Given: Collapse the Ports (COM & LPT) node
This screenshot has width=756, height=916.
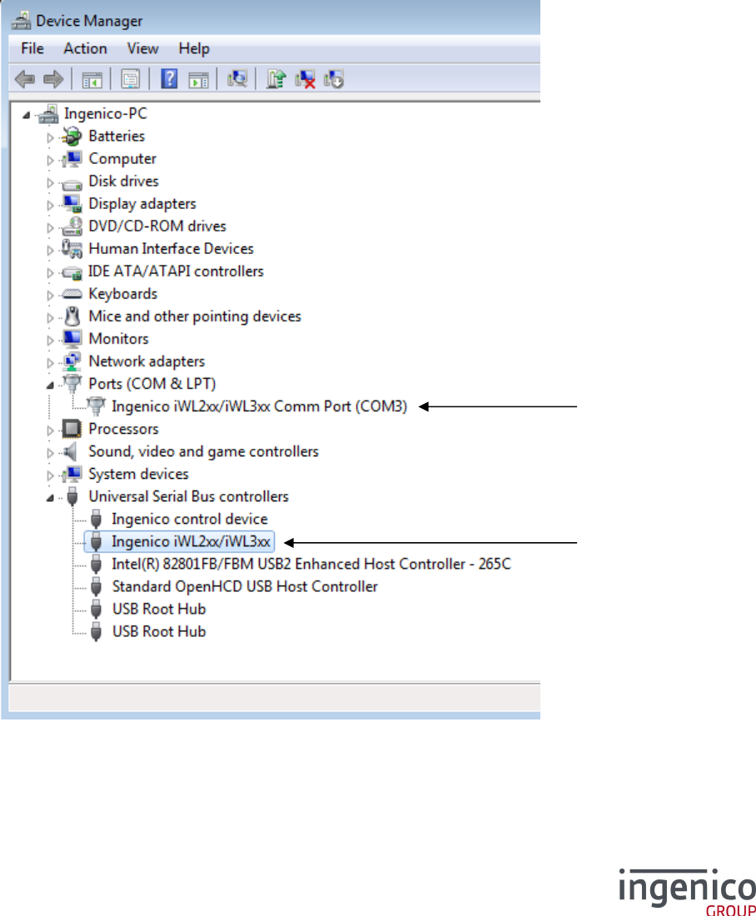Looking at the screenshot, I should (x=50, y=386).
